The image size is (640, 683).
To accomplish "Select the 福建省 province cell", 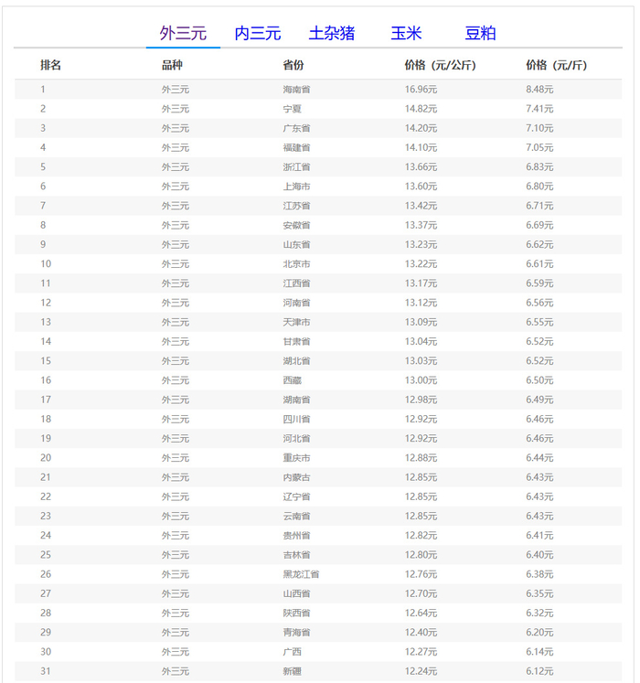I will tap(297, 148).
